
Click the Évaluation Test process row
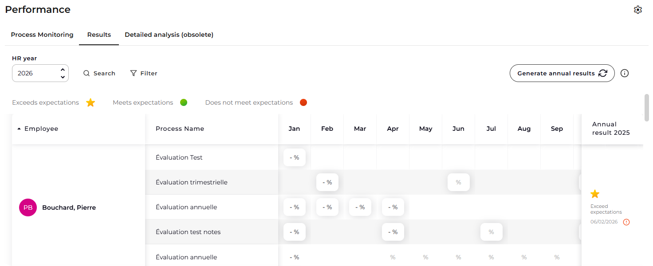[x=179, y=157]
